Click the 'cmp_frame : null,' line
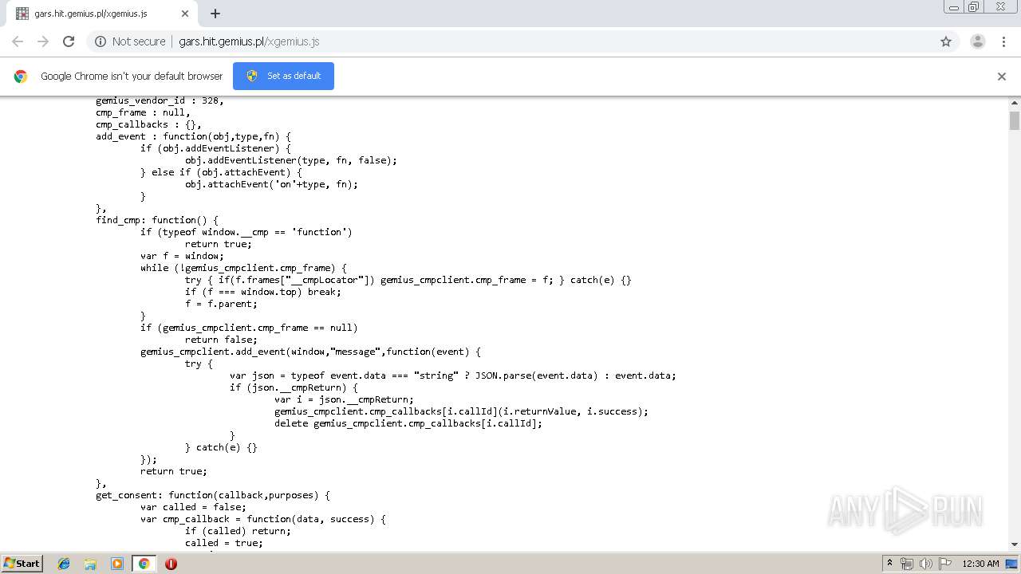 tap(143, 112)
